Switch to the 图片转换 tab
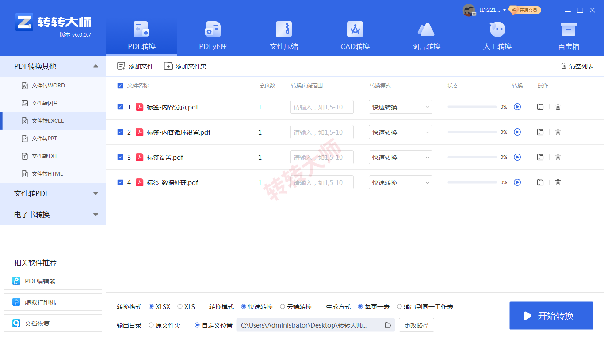 (426, 36)
